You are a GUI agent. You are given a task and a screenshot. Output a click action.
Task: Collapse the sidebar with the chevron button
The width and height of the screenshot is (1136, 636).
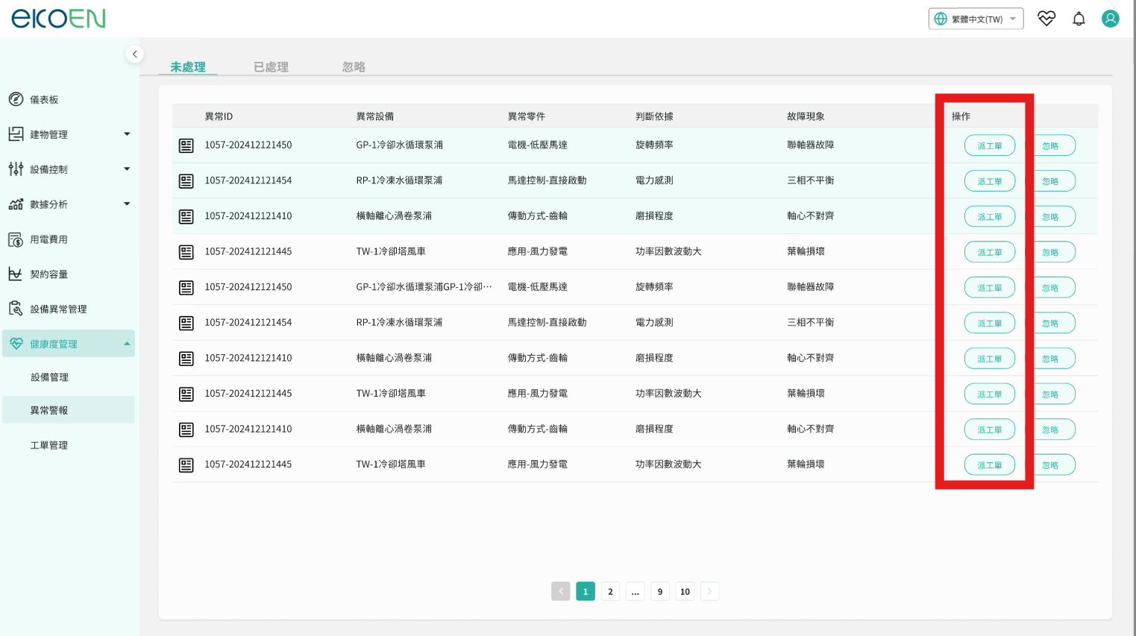134,54
